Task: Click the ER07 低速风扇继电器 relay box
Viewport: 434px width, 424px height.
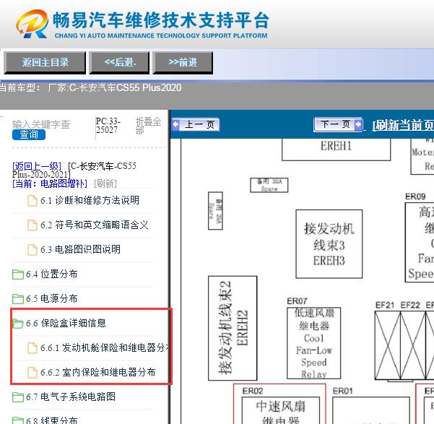Action: point(314,343)
